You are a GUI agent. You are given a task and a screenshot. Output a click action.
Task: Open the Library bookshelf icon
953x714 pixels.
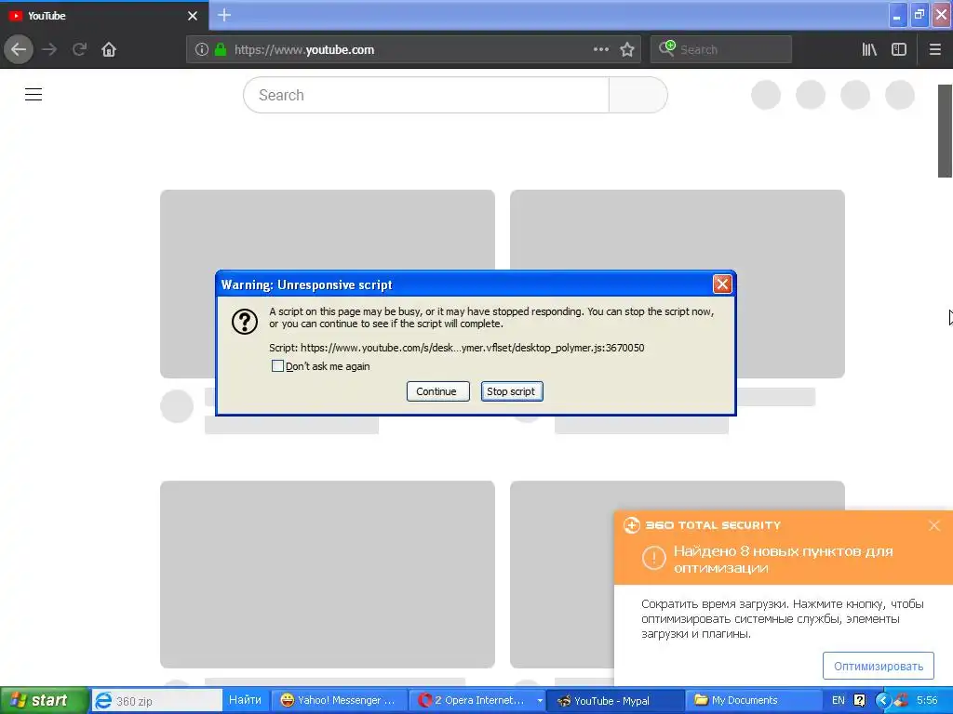tap(869, 50)
